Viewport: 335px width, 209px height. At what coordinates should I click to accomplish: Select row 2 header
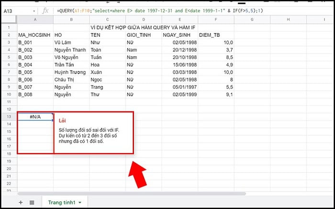click(8, 35)
